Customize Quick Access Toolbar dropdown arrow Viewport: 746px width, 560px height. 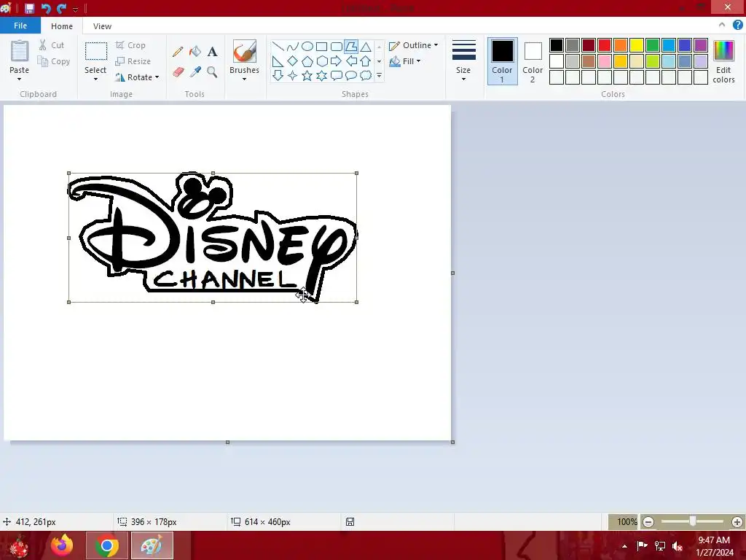[x=75, y=9]
